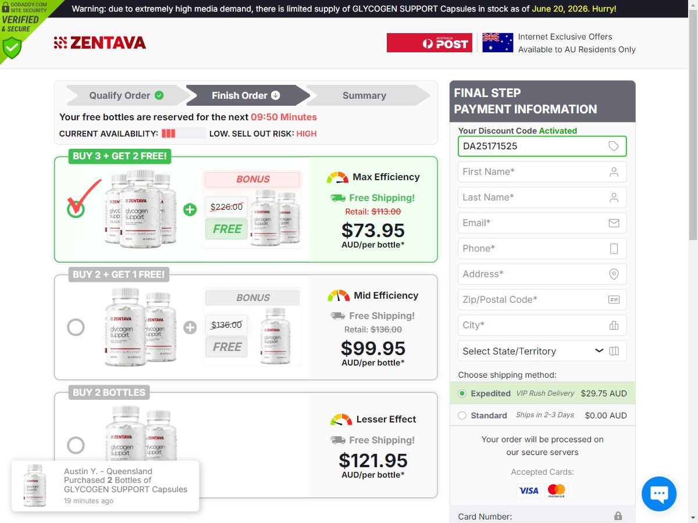Viewport: 698px width, 523px height.
Task: Click the ZIP icon in postal code field
Action: click(614, 300)
